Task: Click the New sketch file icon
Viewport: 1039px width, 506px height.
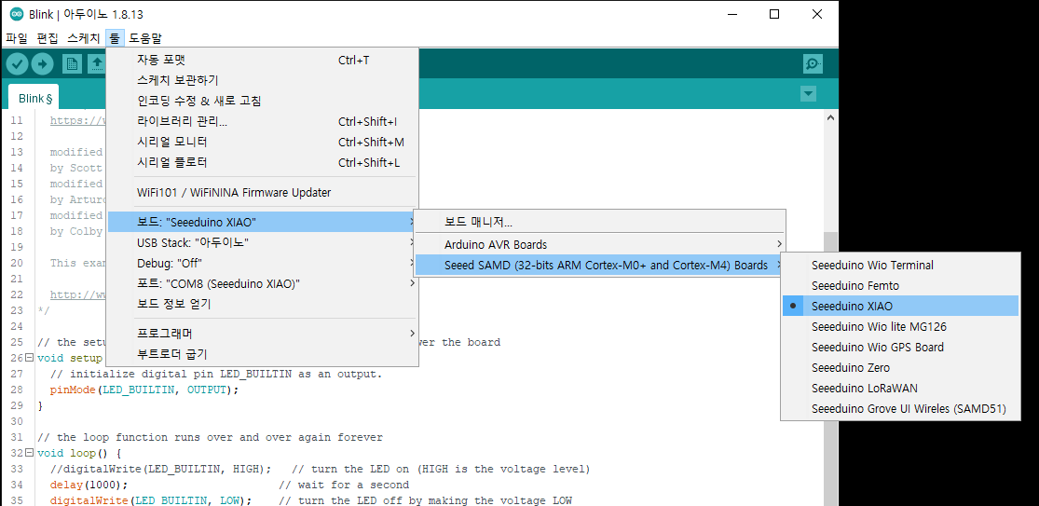Action: tap(72, 63)
